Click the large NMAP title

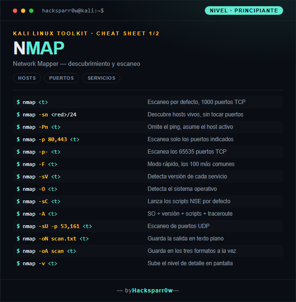click(39, 48)
